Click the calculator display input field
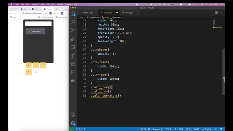 (38, 24)
